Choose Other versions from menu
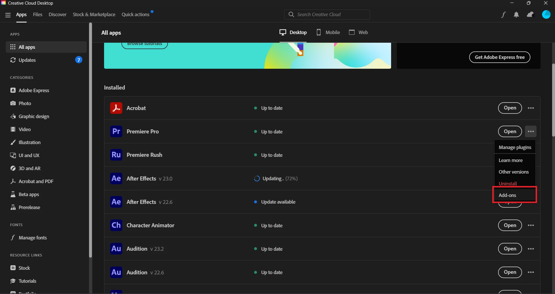555x294 pixels. click(x=515, y=172)
